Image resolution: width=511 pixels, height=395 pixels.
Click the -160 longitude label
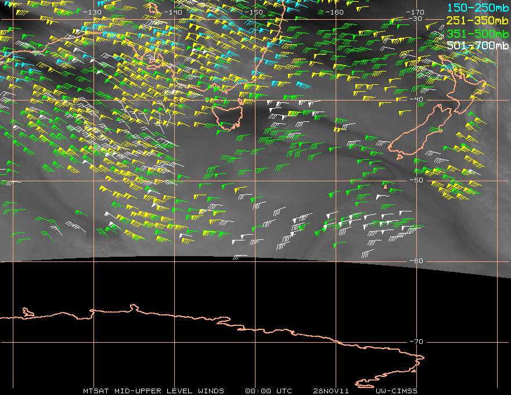click(x=334, y=12)
